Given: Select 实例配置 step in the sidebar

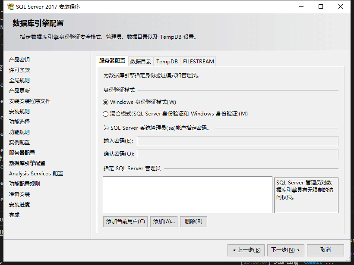Looking at the screenshot, I should click(19, 143).
